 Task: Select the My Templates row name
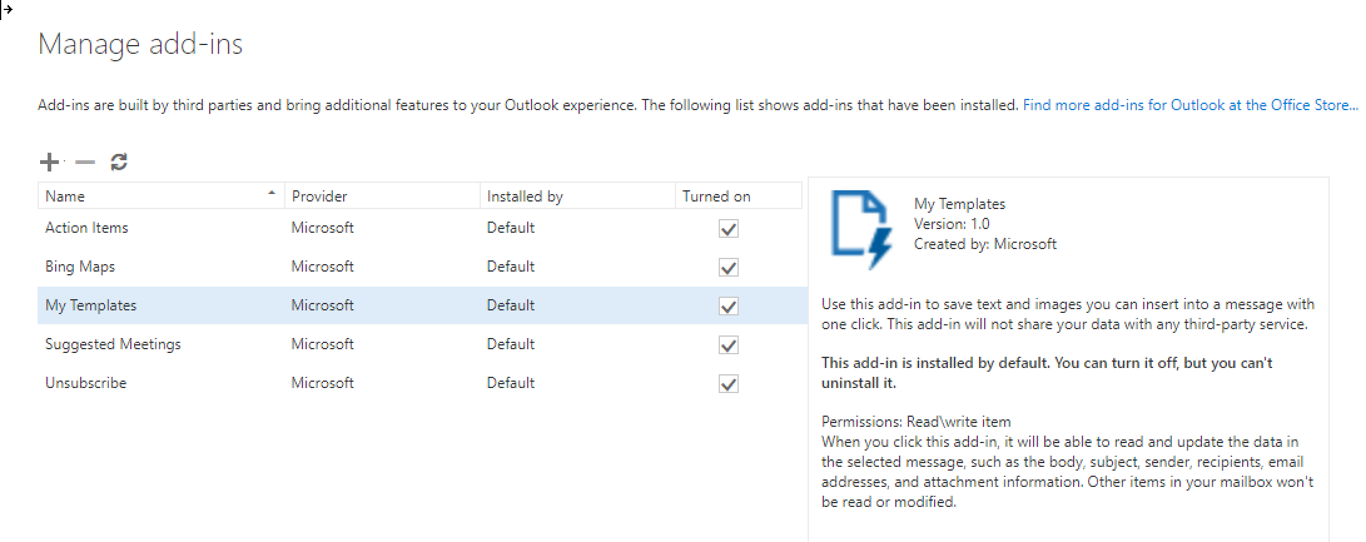[x=91, y=305]
